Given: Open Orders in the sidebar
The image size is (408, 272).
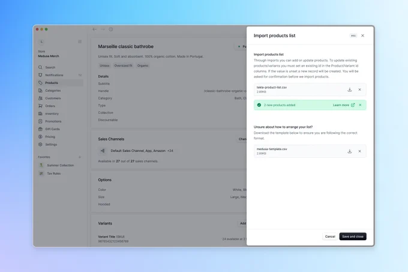Looking at the screenshot, I should pos(60,106).
